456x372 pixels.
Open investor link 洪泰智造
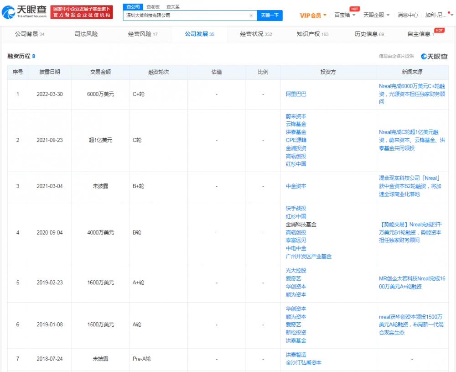point(296,355)
